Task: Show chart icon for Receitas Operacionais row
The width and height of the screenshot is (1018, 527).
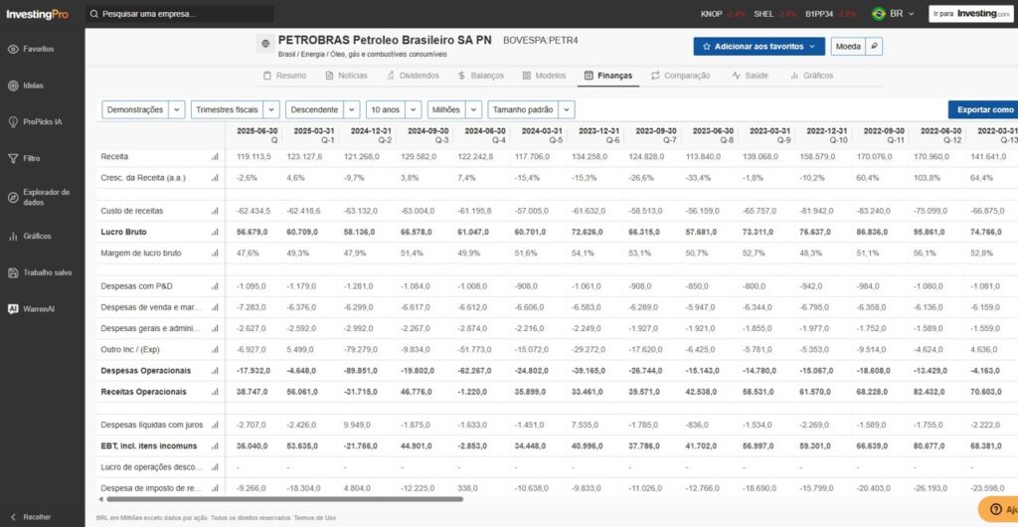Action: pyautogui.click(x=215, y=392)
